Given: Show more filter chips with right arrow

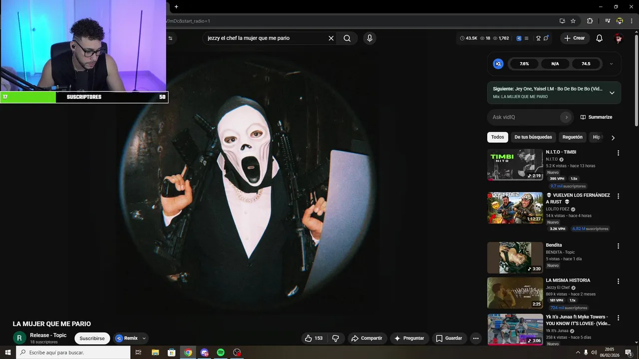Looking at the screenshot, I should click(x=613, y=138).
